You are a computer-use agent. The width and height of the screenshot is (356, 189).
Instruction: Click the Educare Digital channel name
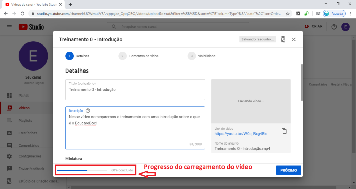[33, 83]
